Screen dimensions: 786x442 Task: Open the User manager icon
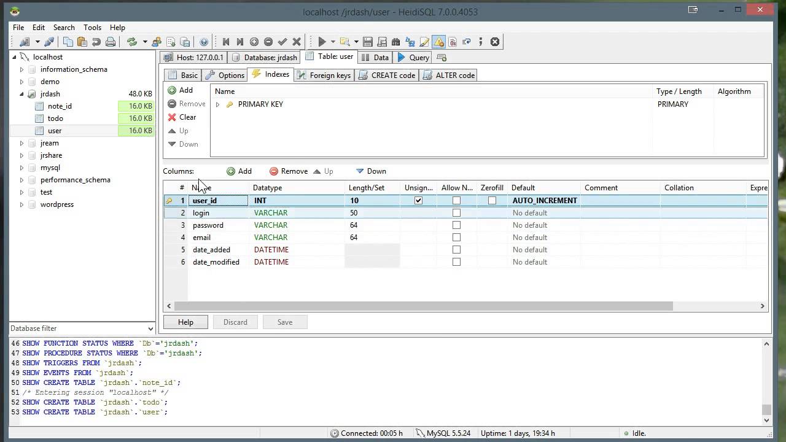tap(157, 42)
